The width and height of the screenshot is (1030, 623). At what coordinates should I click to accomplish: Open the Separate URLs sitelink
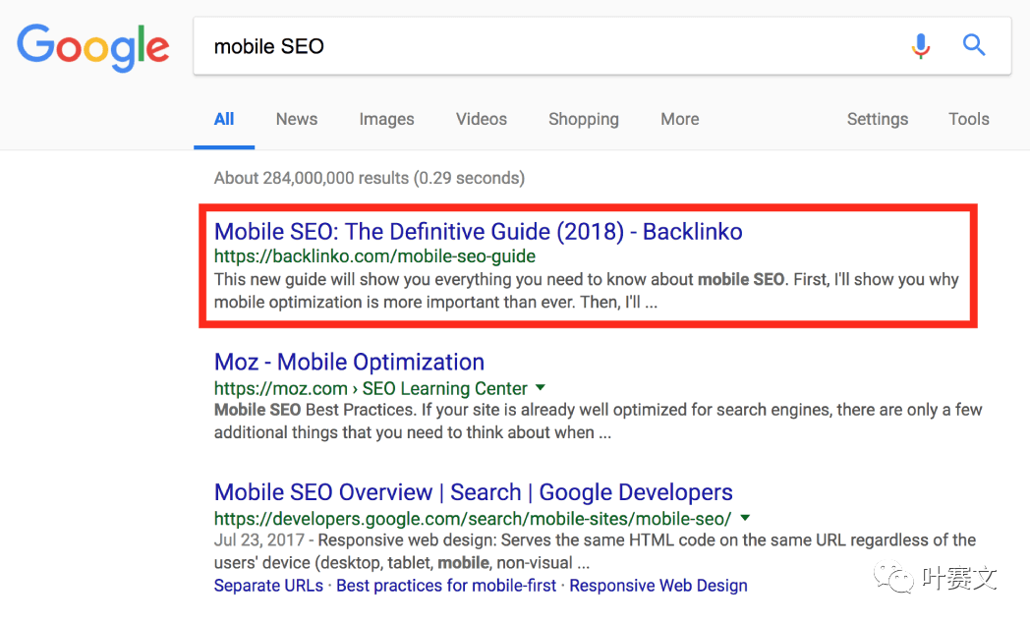pos(268,586)
